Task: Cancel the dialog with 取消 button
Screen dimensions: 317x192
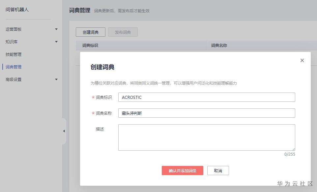Action: tap(218, 171)
